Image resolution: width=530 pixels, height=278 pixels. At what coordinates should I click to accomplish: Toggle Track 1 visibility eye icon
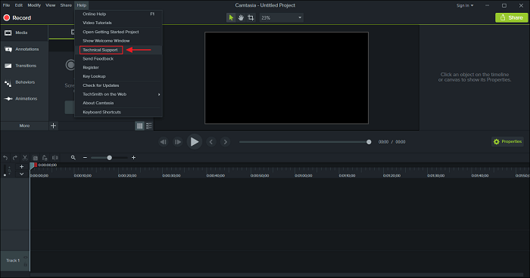tap(25, 258)
